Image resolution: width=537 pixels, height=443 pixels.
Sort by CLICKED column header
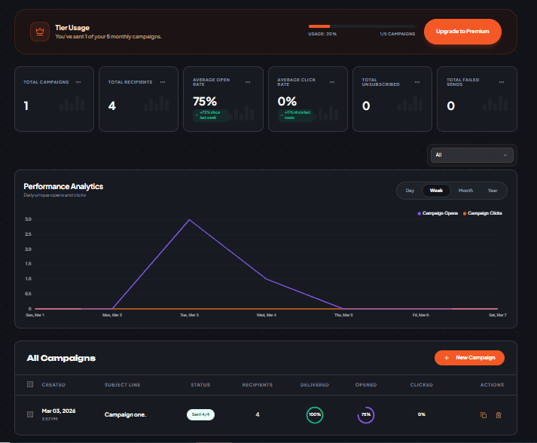[x=422, y=385]
